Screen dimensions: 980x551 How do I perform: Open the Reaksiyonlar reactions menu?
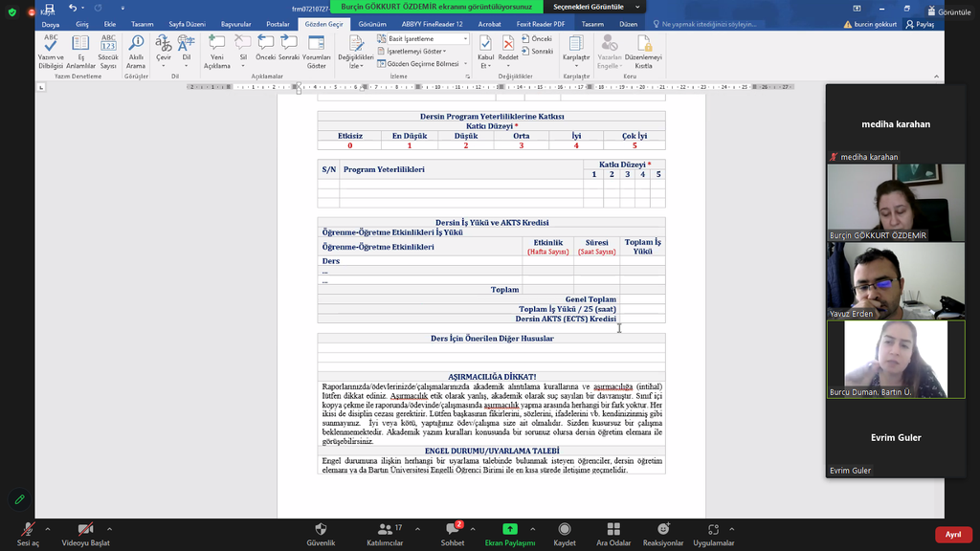663,530
